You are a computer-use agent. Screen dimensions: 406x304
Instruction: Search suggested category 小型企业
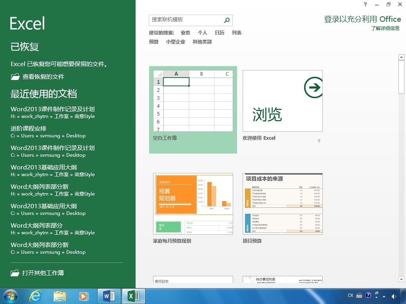point(176,42)
